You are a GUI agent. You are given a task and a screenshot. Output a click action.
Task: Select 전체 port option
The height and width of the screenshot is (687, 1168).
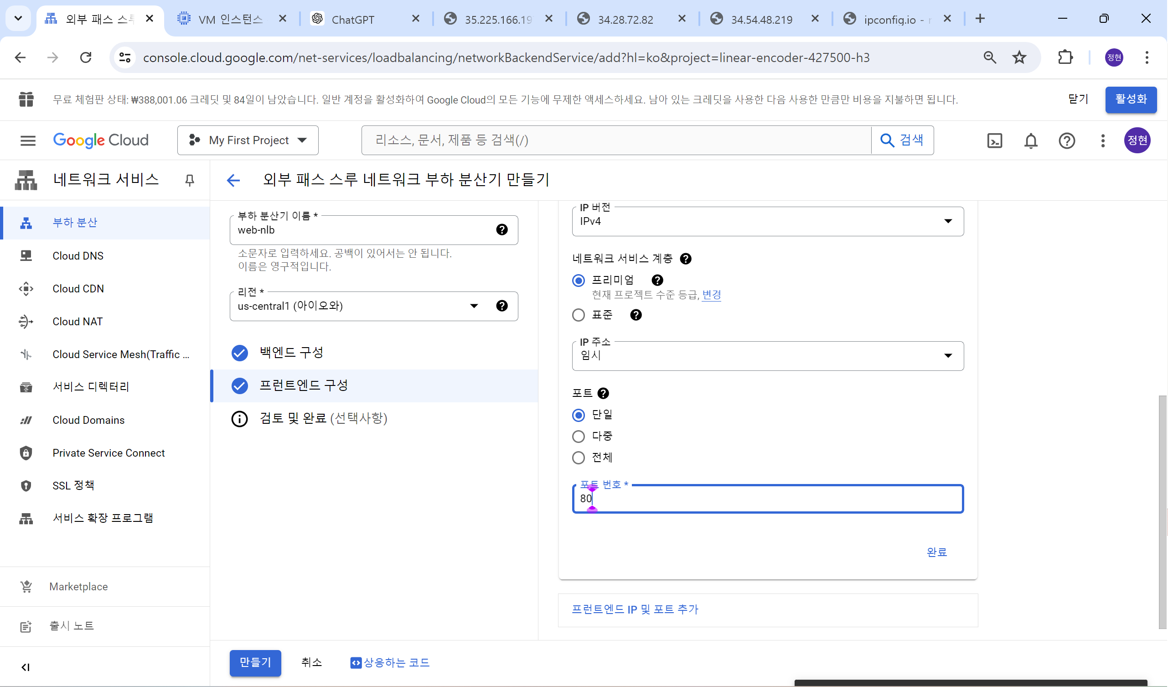(579, 458)
